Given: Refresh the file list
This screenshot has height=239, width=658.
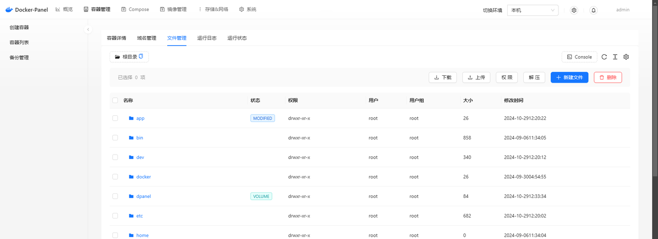Looking at the screenshot, I should point(604,57).
